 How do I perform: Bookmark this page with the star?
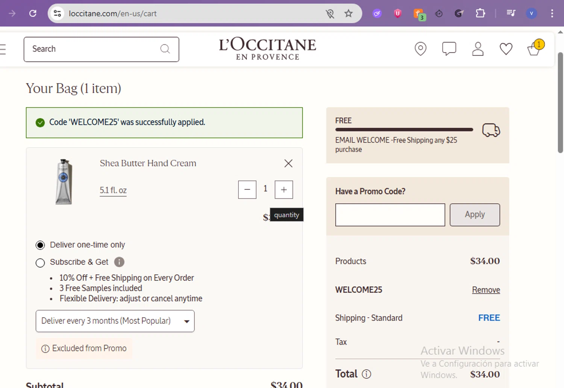[349, 14]
